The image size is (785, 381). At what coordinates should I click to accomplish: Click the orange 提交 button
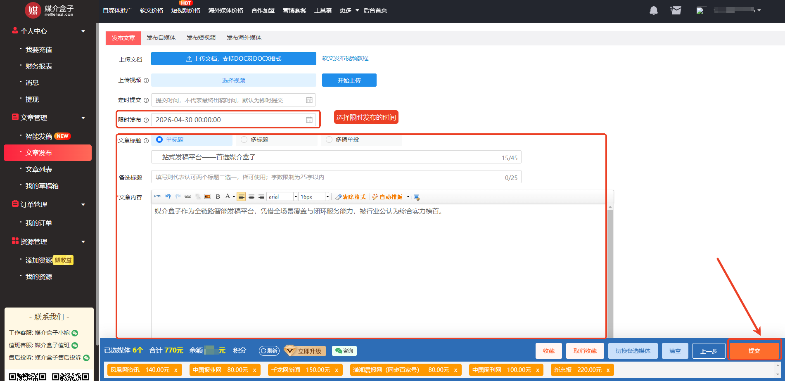(754, 351)
